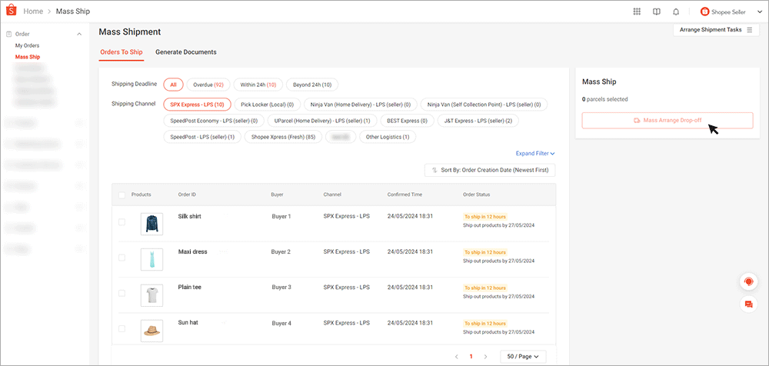769x366 pixels.
Task: Open the notifications bell
Action: (676, 12)
